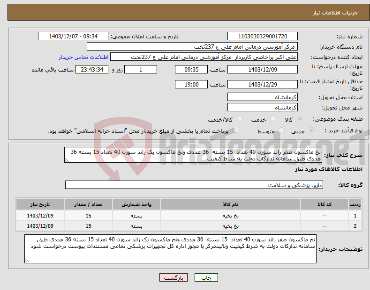
Task: Select the first نخ بخیه table row
Action: (189, 216)
